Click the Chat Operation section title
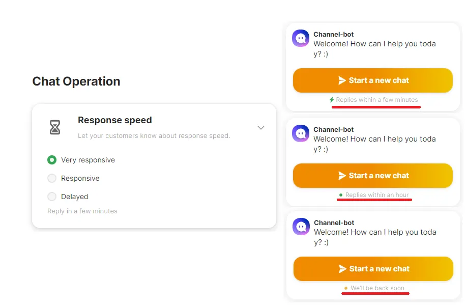Image resolution: width=466 pixels, height=306 pixels. click(76, 81)
